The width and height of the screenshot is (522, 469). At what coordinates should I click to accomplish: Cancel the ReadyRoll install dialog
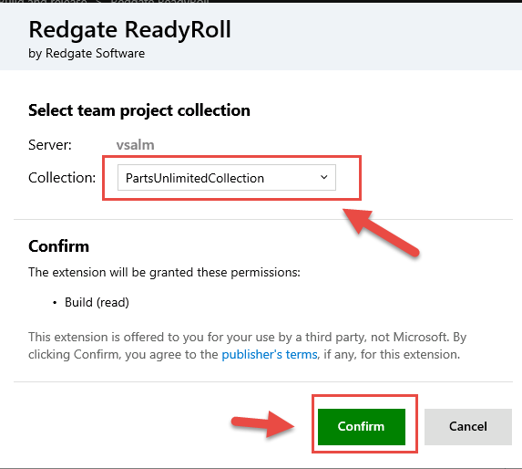click(x=468, y=427)
